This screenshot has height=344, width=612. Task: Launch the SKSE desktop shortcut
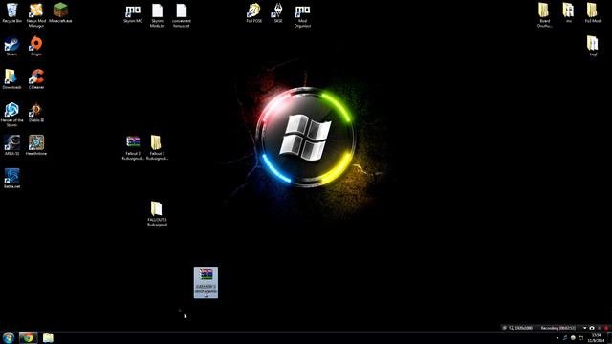coord(278,13)
